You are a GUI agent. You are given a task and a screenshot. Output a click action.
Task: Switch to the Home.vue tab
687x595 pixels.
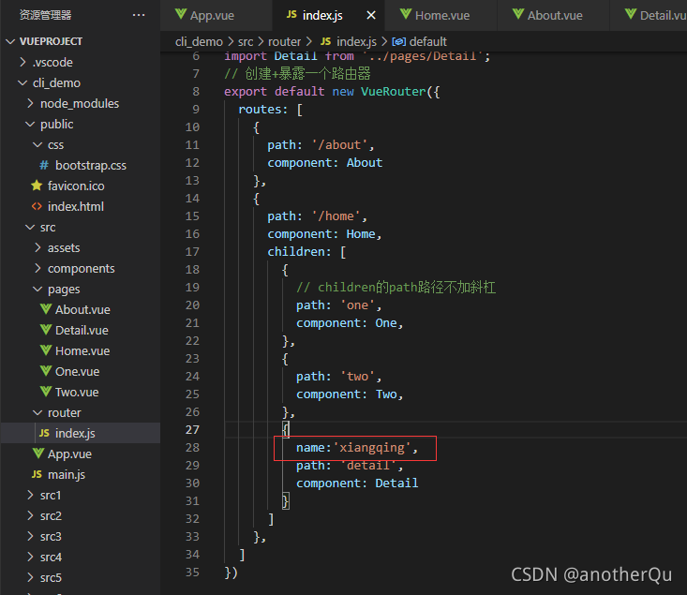[442, 15]
